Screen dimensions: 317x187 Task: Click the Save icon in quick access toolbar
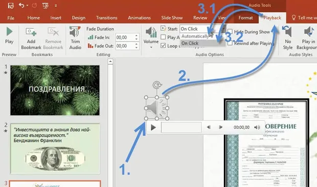coord(11,6)
